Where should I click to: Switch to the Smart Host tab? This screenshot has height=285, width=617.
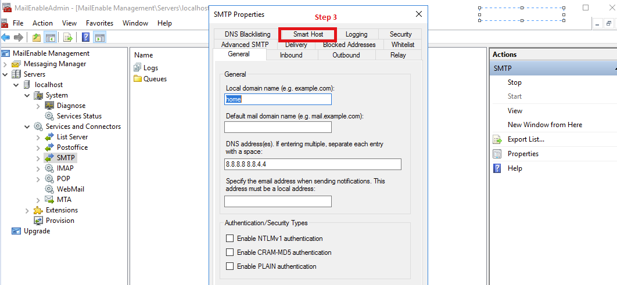pos(308,34)
